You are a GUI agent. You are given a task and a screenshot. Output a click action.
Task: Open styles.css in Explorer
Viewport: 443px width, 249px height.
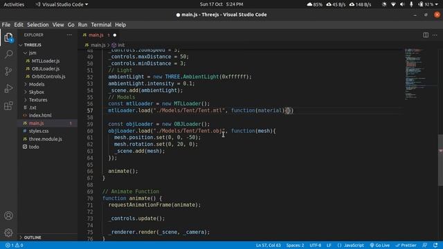[x=39, y=131]
